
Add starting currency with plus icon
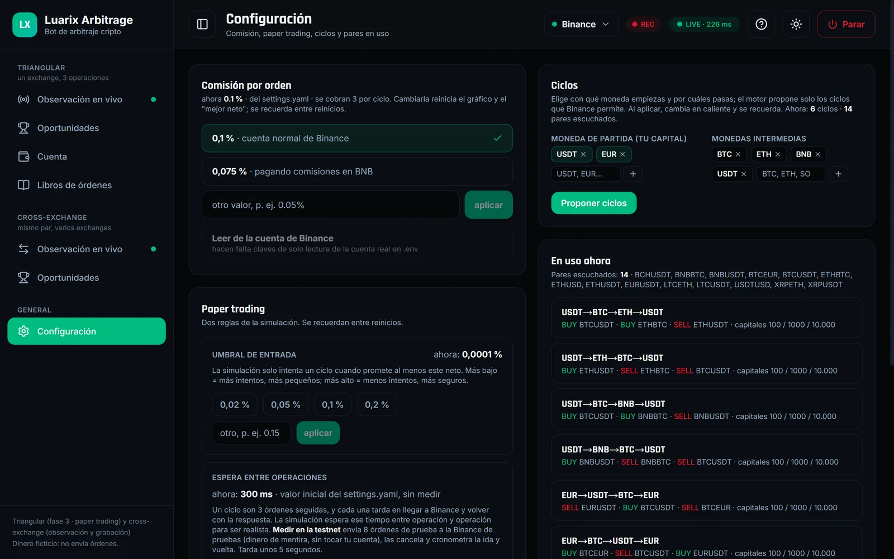pos(633,174)
